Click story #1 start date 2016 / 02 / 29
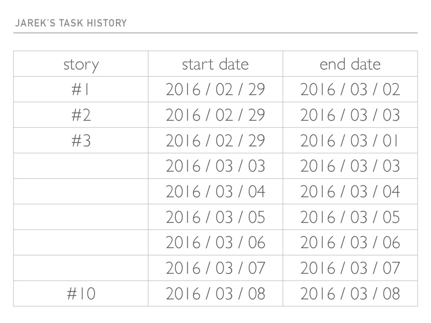The height and width of the screenshot is (323, 431). [215, 89]
